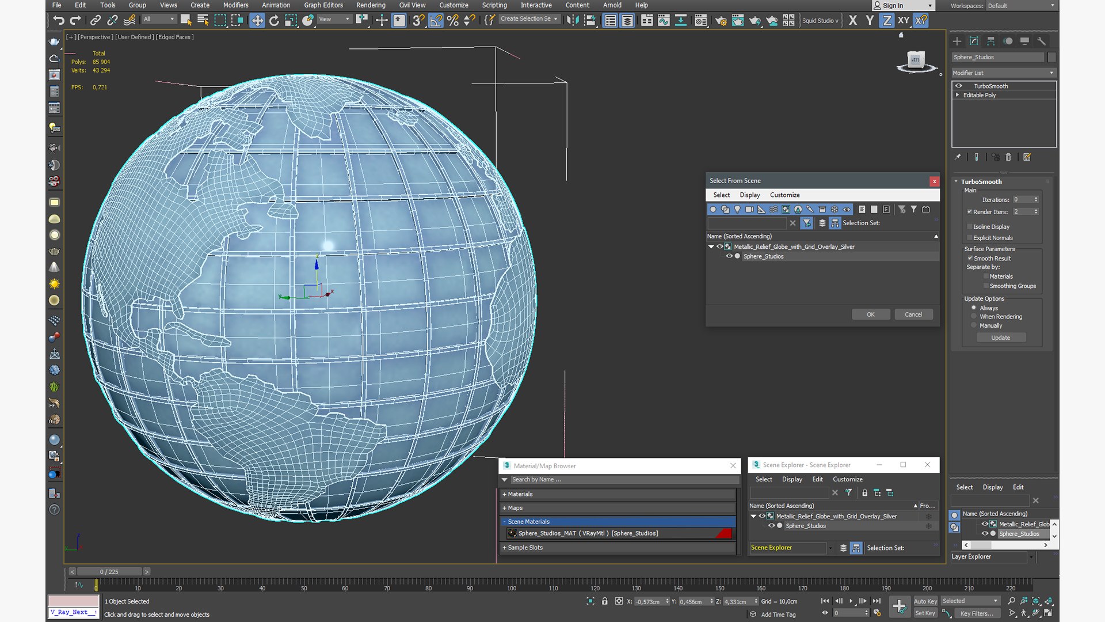Open the Modify tab in command panel
This screenshot has height=622, width=1105.
974,41
